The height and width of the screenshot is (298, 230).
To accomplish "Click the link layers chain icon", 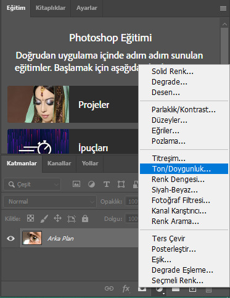I will tap(109, 289).
